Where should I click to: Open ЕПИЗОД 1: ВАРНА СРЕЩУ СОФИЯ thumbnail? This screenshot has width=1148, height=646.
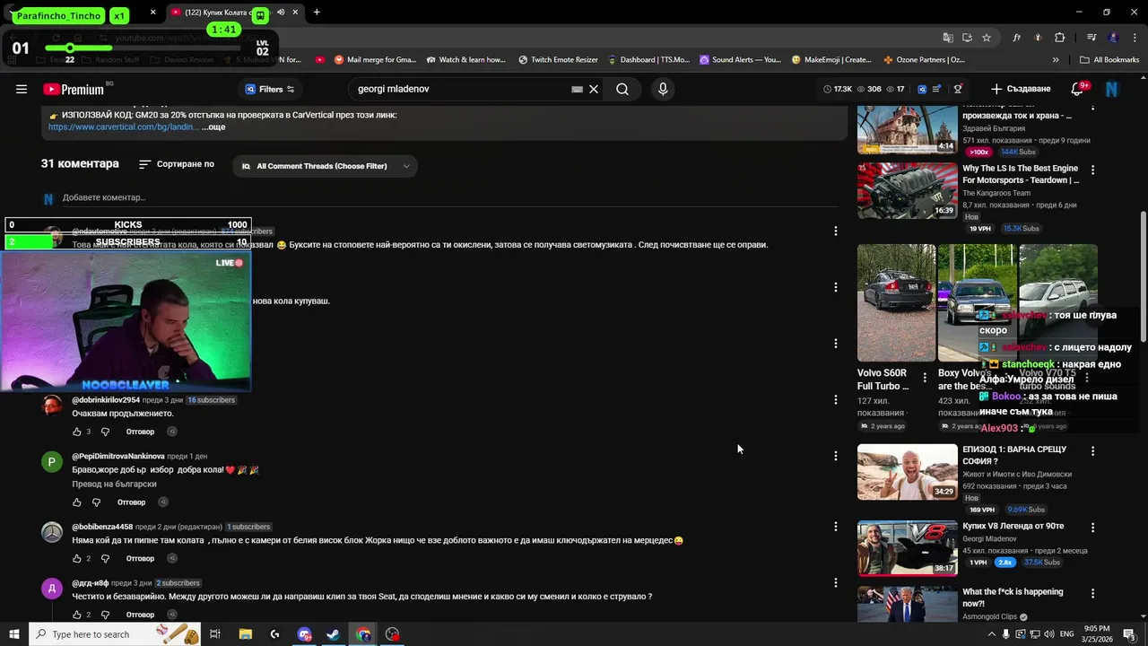coord(907,472)
